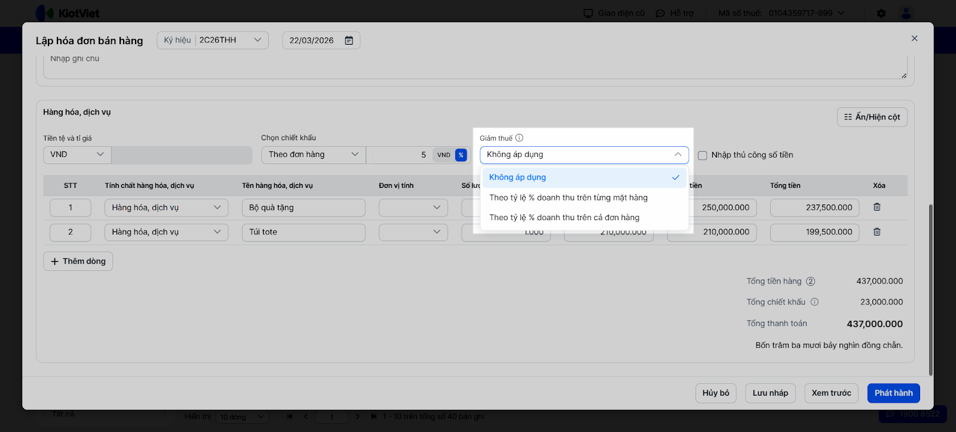Delete row 1 with trash icon

point(877,207)
